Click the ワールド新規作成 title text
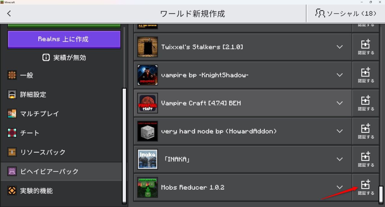The width and height of the screenshot is (385, 207). [192, 14]
